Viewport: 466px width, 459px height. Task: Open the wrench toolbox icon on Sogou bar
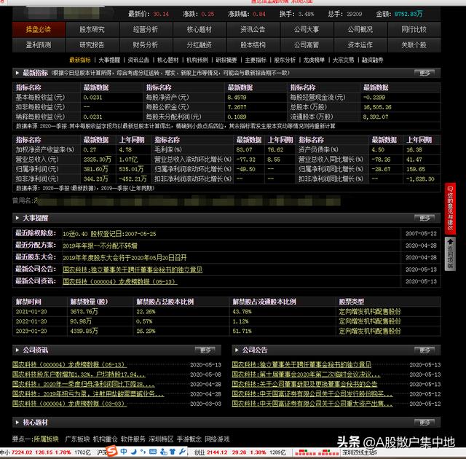182,452
